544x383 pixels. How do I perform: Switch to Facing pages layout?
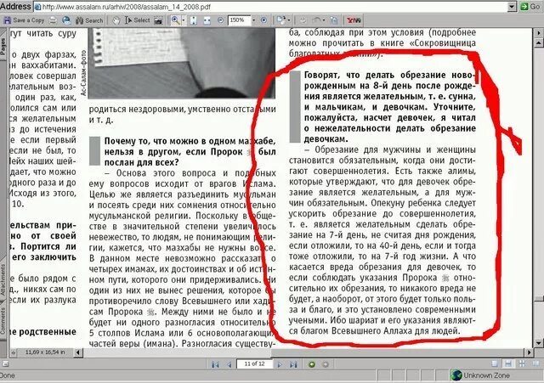[x=535, y=363]
